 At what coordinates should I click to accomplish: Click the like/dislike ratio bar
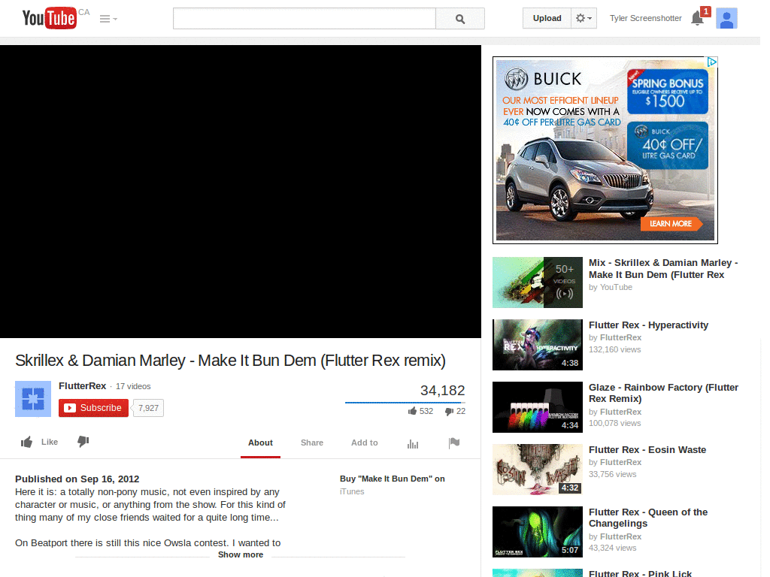pos(405,403)
